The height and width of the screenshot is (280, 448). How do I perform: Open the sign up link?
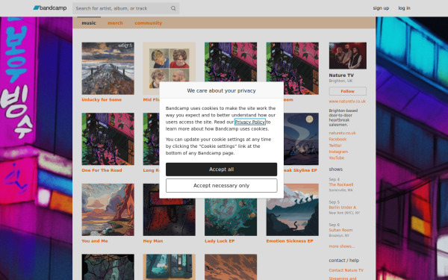click(381, 8)
